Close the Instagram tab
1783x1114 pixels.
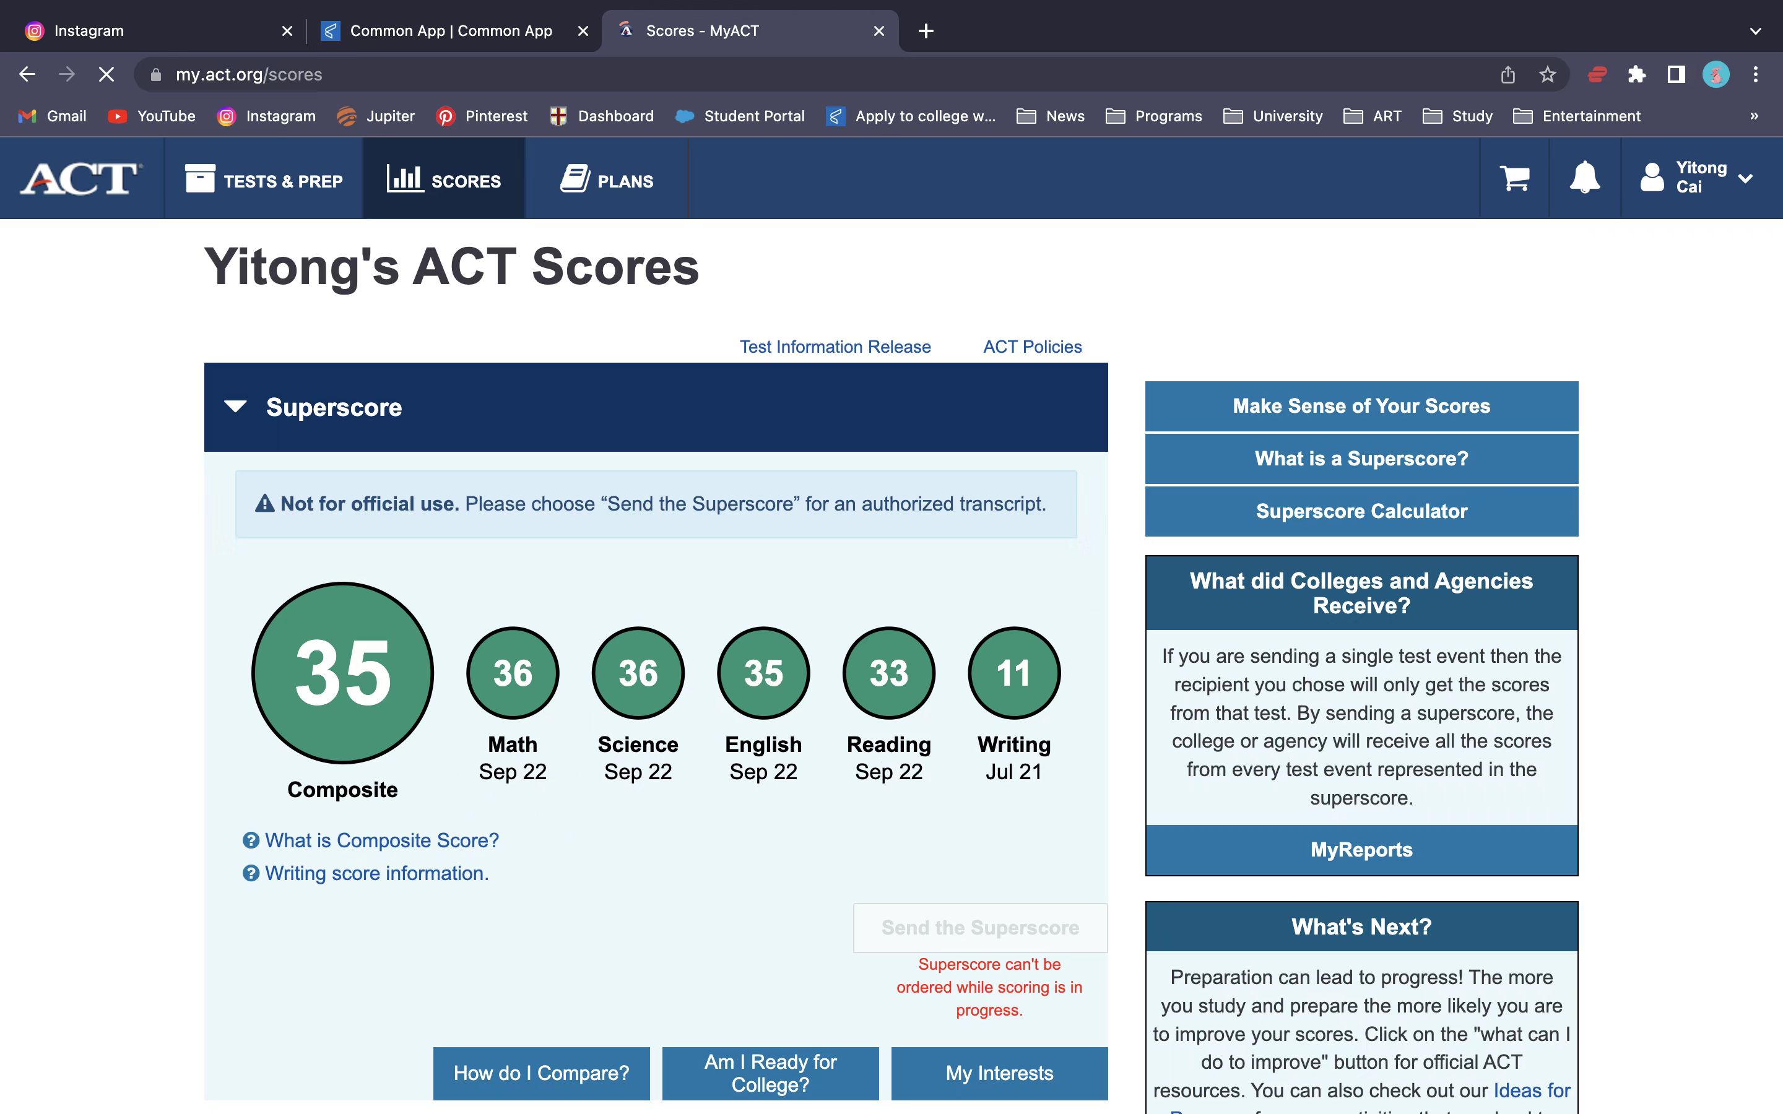pyautogui.click(x=287, y=31)
